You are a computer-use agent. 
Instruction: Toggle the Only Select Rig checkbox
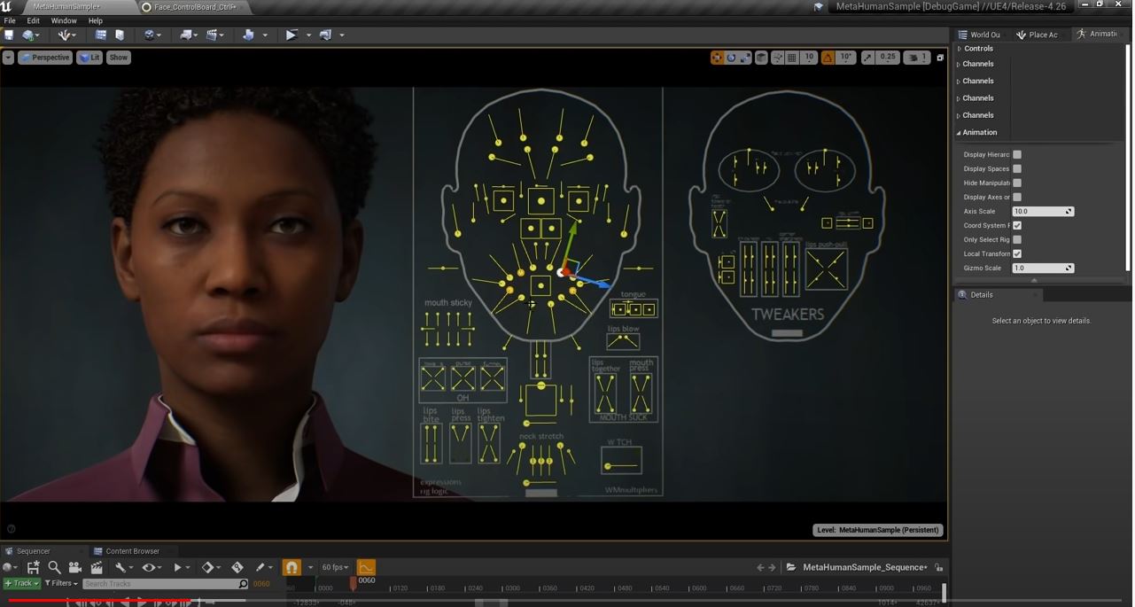(x=1017, y=240)
